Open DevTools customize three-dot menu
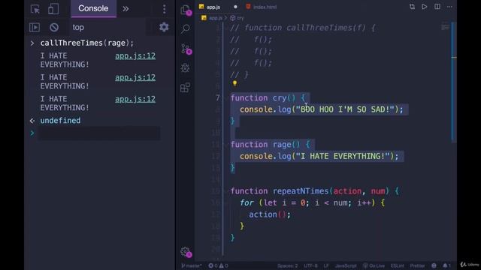This screenshot has width=481, height=270. [x=165, y=9]
